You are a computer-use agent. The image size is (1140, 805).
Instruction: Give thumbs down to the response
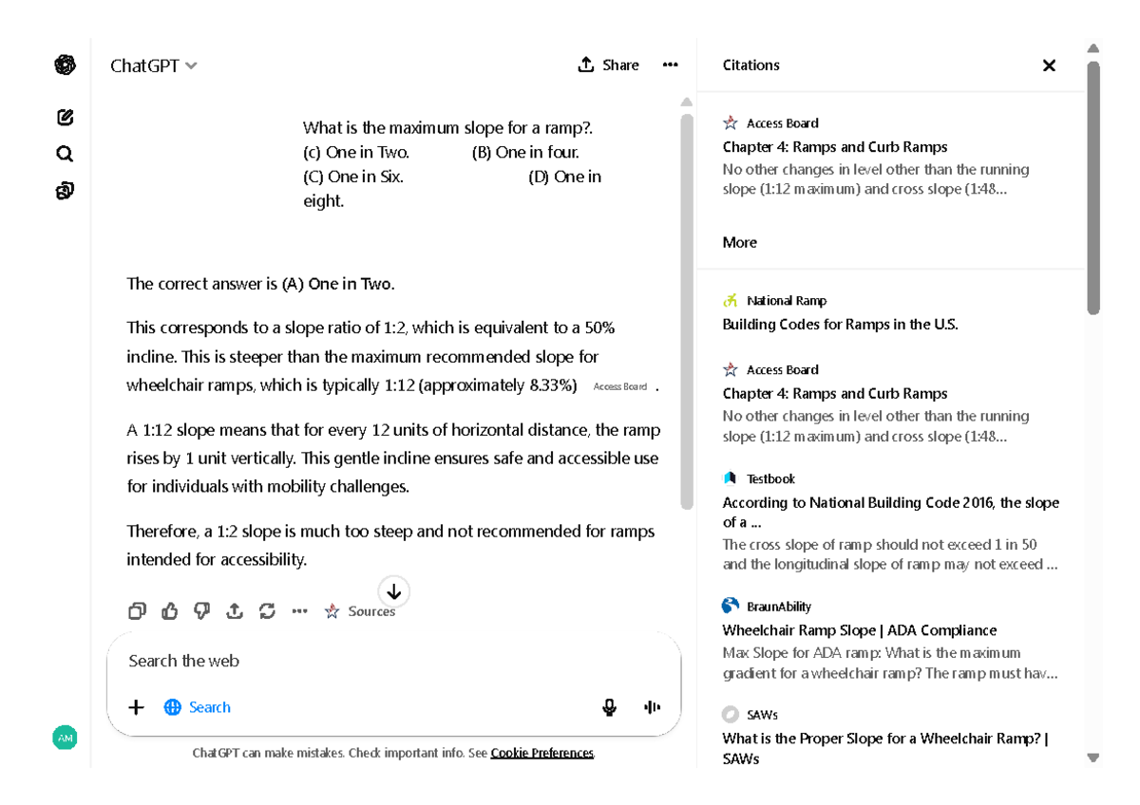point(202,611)
